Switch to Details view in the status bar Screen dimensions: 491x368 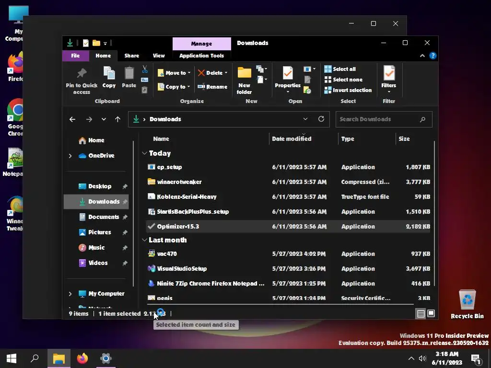421,313
